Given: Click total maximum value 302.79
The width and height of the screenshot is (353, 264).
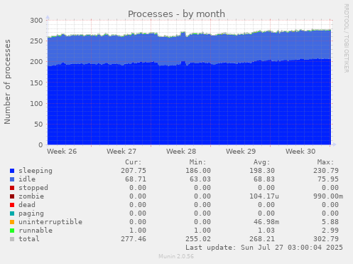Looking at the screenshot, I should [x=326, y=239].
